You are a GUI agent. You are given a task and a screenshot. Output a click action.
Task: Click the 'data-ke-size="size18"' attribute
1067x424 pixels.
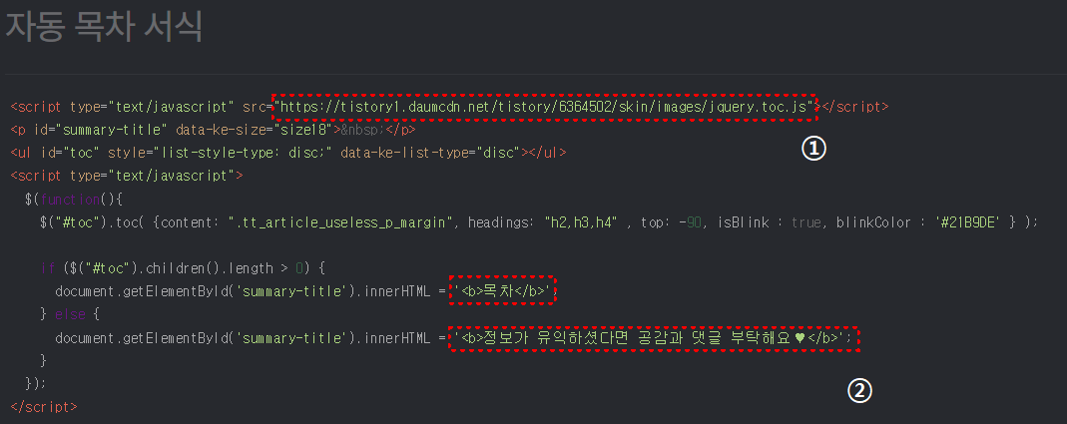(x=254, y=130)
